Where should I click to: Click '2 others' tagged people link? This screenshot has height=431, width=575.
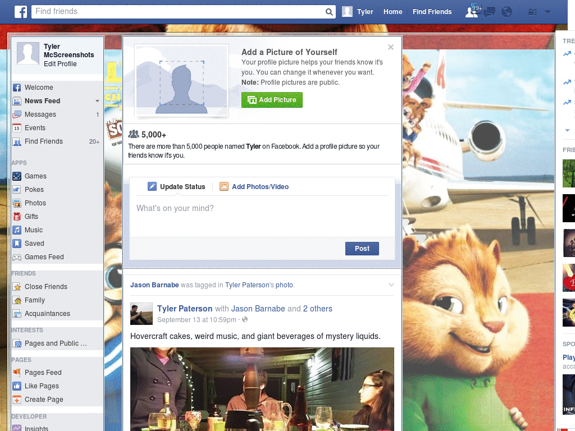pyautogui.click(x=318, y=309)
